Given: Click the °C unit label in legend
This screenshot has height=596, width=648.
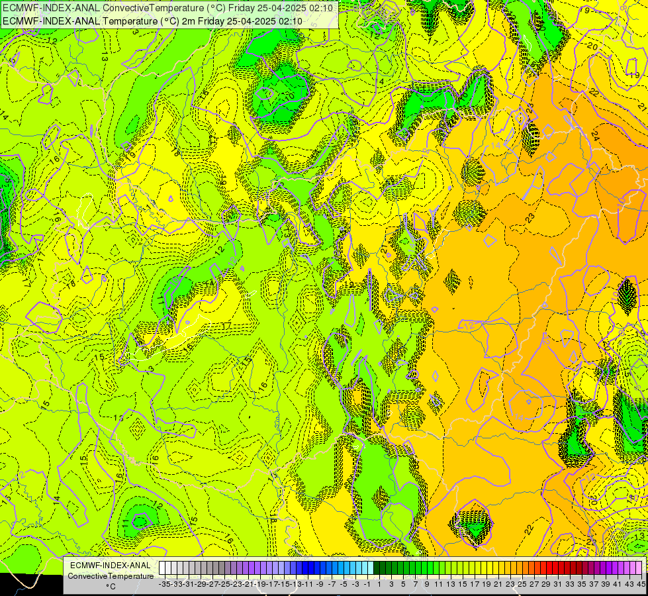Looking at the screenshot, I should (x=111, y=586).
